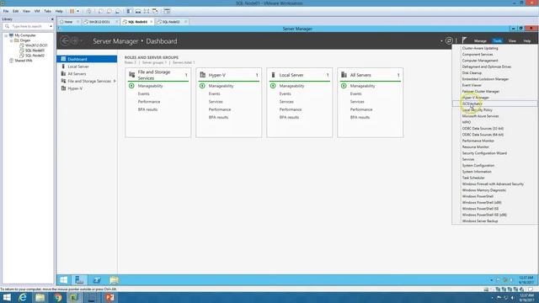
Task: Click the VMware pause VM toolbar icon
Action: point(72,11)
